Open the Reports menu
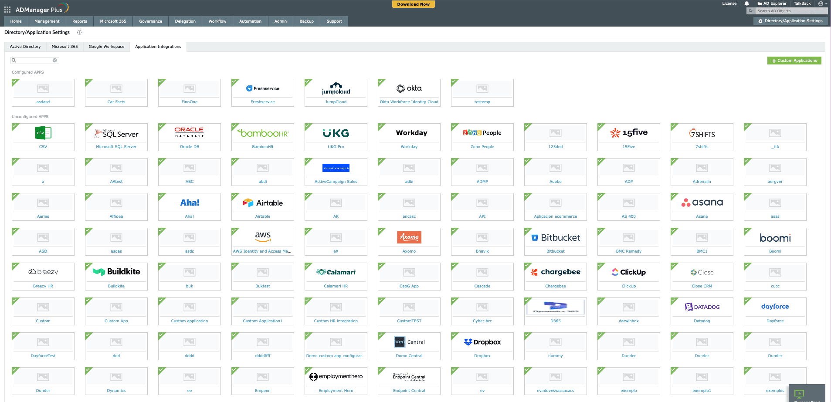 [x=80, y=21]
